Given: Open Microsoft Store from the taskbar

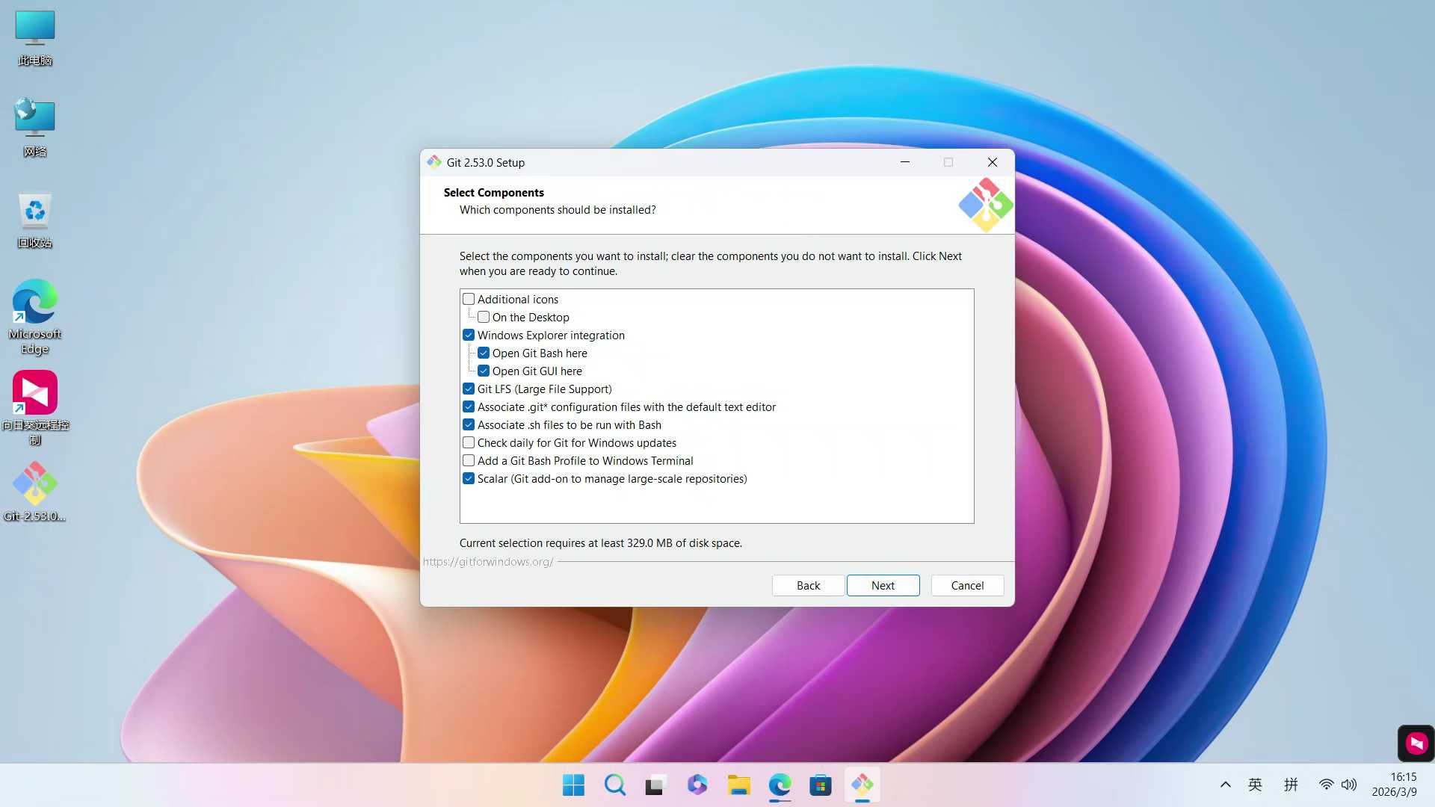Looking at the screenshot, I should [x=820, y=785].
